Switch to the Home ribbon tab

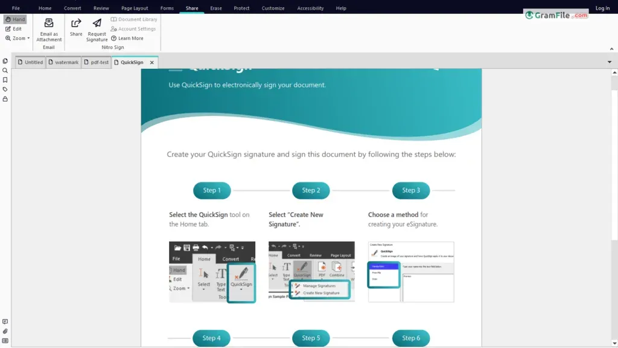45,8
